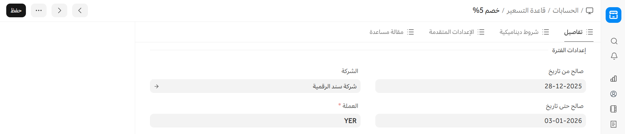The image size is (625, 134).
Task: Switch to the شروط ديناميكية tab
Action: [x=524, y=32]
